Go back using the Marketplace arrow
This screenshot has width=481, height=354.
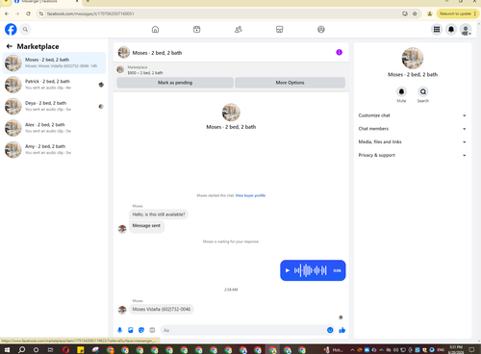(x=10, y=46)
